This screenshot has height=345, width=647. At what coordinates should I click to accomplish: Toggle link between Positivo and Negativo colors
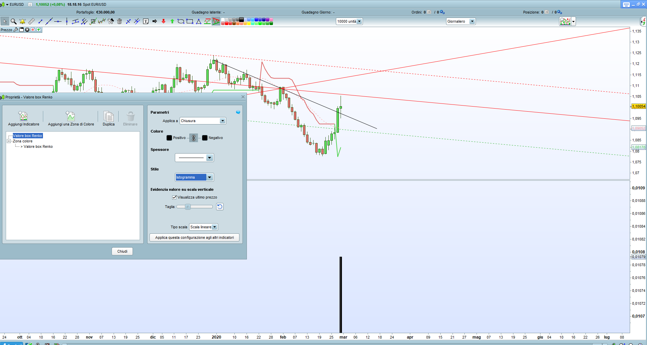coord(193,138)
